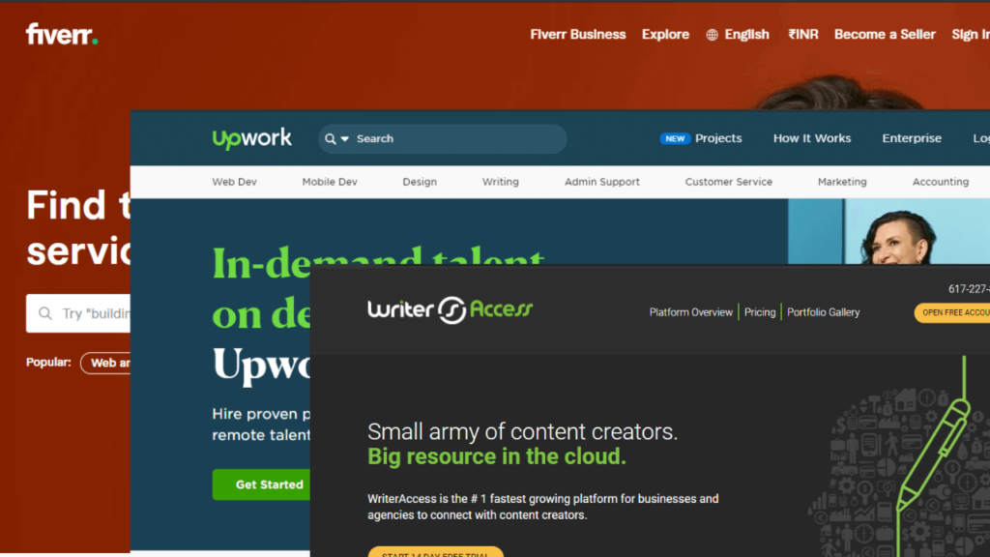This screenshot has height=557, width=990.
Task: Change currency via ₹INR on Fiverr
Action: [x=803, y=35]
